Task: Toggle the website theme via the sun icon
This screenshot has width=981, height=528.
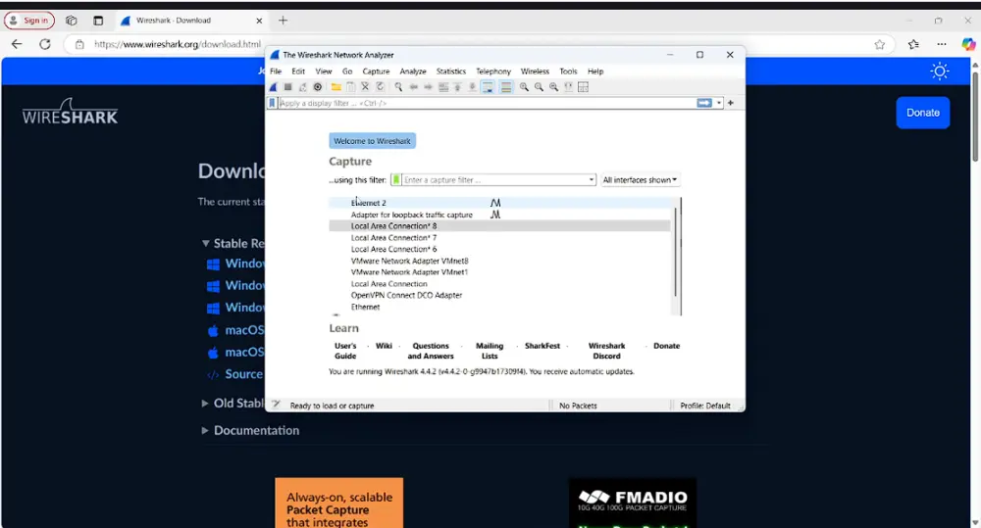Action: pyautogui.click(x=939, y=72)
